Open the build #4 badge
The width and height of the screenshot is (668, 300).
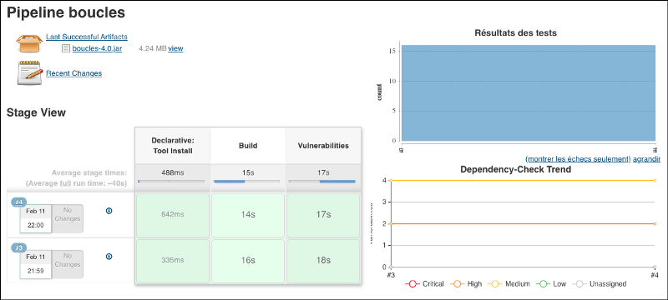click(x=18, y=202)
